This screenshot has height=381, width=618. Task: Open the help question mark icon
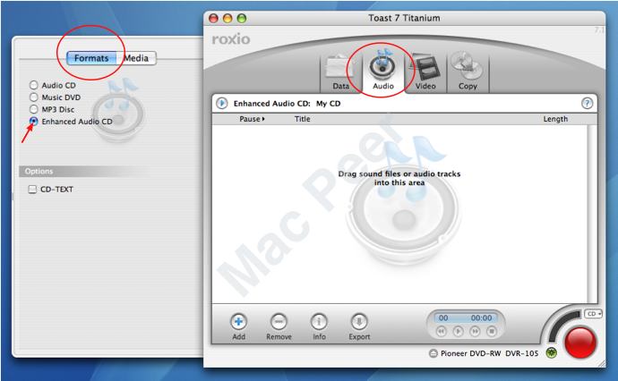click(587, 104)
